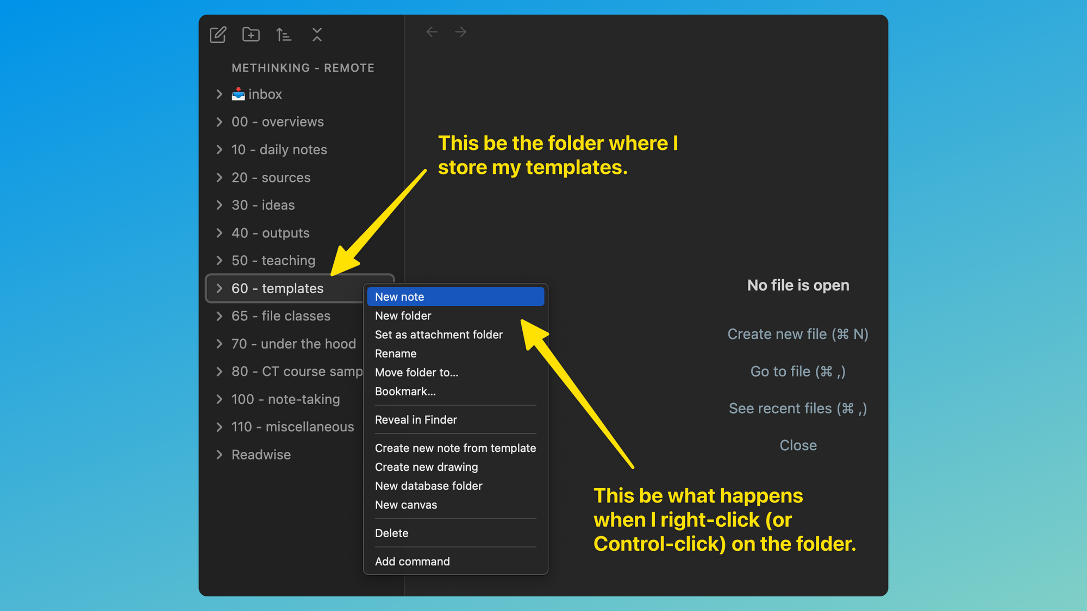Click the new note pencil icon

click(218, 35)
